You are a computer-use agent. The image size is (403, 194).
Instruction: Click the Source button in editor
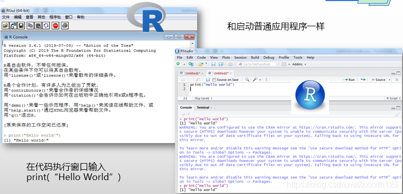point(378,80)
